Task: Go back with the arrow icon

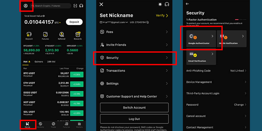Action: tap(187, 4)
